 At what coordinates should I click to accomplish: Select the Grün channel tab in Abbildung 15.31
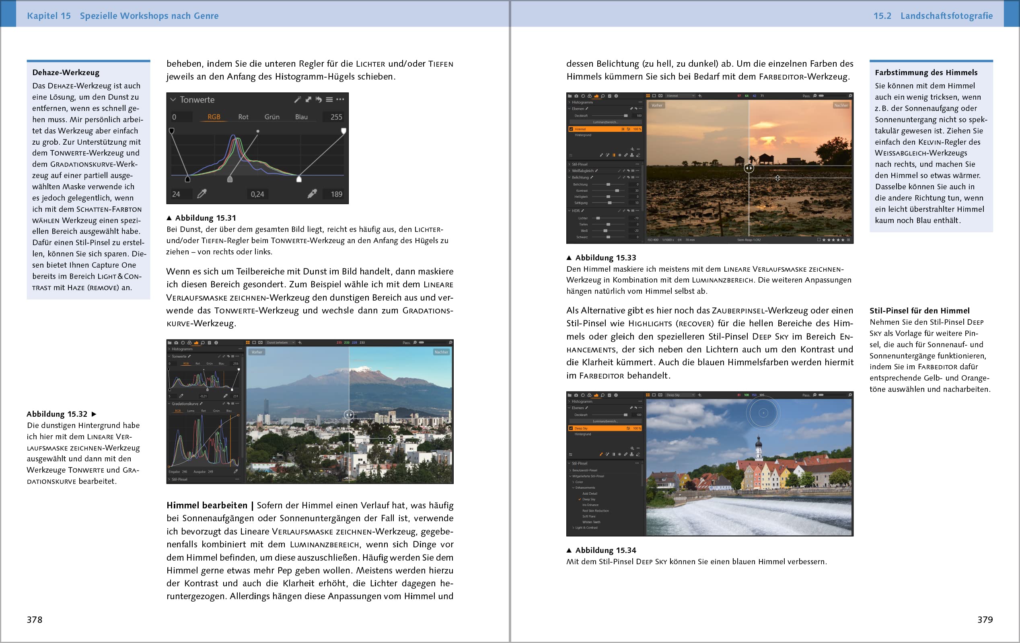coord(272,117)
